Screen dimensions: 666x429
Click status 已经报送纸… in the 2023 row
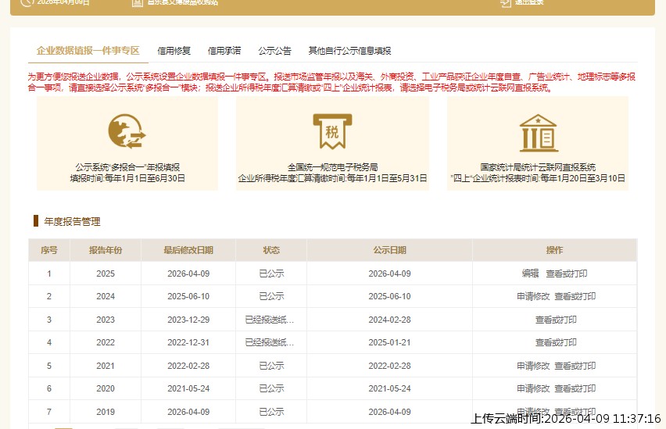[x=269, y=320]
